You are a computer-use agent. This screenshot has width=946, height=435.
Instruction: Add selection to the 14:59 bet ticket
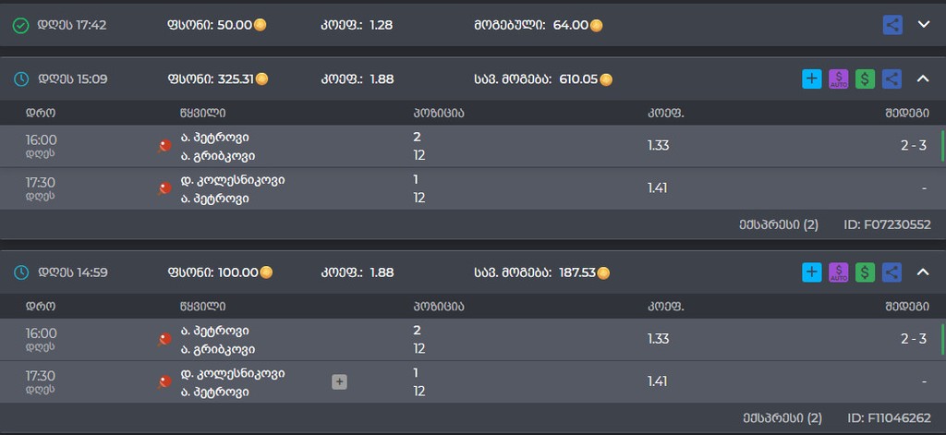(x=811, y=272)
